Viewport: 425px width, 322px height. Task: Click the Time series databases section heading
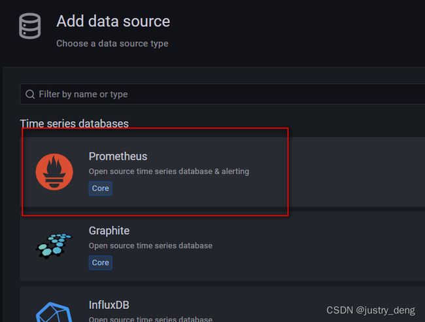tap(75, 124)
